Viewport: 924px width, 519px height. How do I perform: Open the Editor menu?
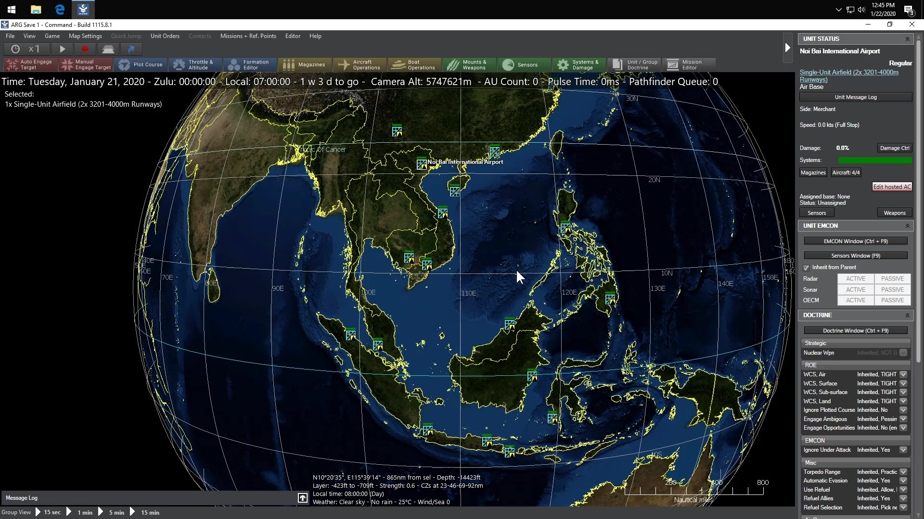point(293,36)
